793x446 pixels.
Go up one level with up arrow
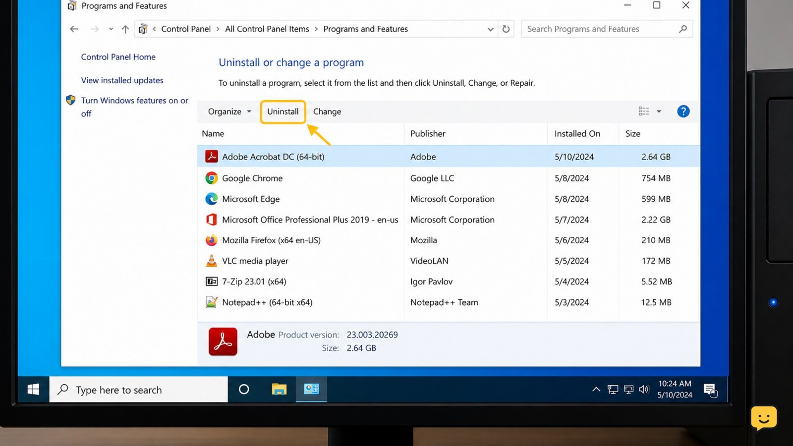[x=125, y=29]
